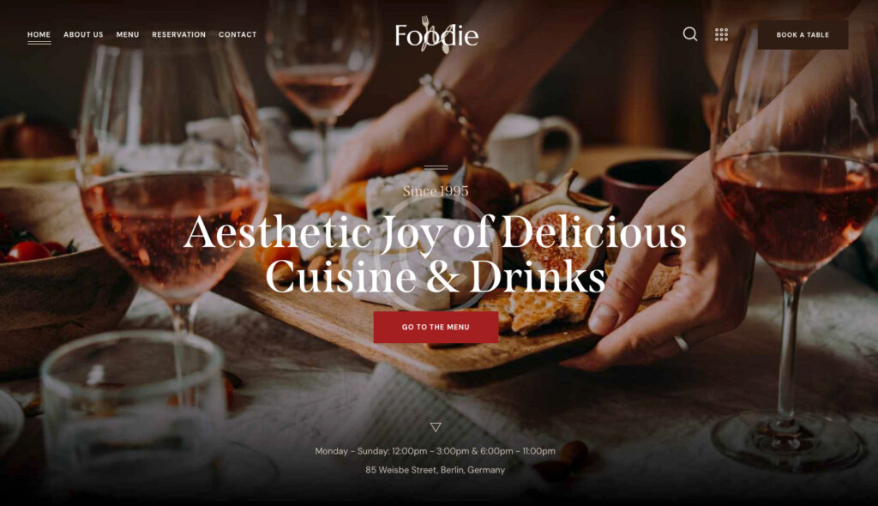878x506 pixels.
Task: Click the Book a Table button
Action: (x=803, y=35)
